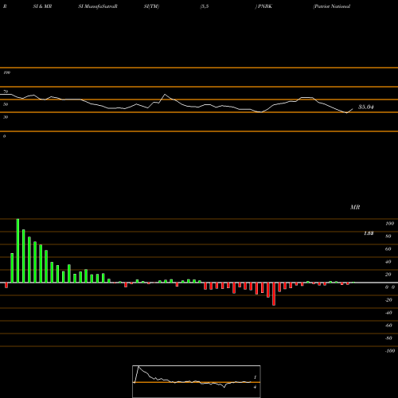The width and height of the screenshot is (398, 398).
Task: Click the mini overview chart thumbnail at bottom
Action: click(x=197, y=381)
